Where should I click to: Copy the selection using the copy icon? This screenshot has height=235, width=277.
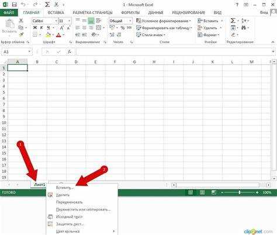[x=20, y=27]
